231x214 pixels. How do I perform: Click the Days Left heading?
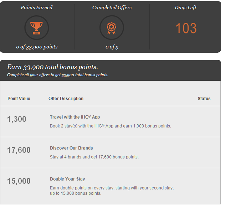185,7
